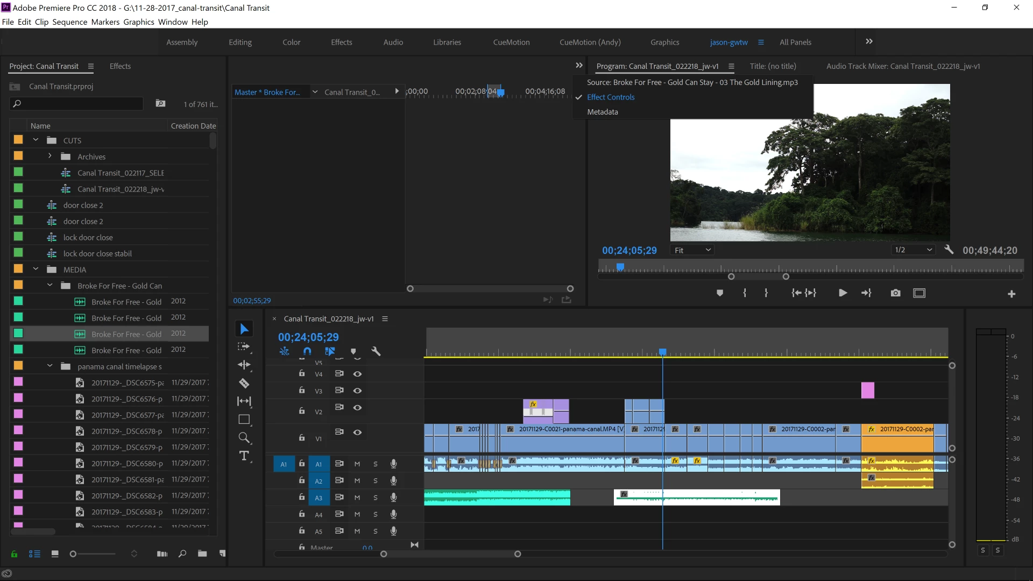Switch to the Color workspace tab
1033x581 pixels.
tap(291, 42)
